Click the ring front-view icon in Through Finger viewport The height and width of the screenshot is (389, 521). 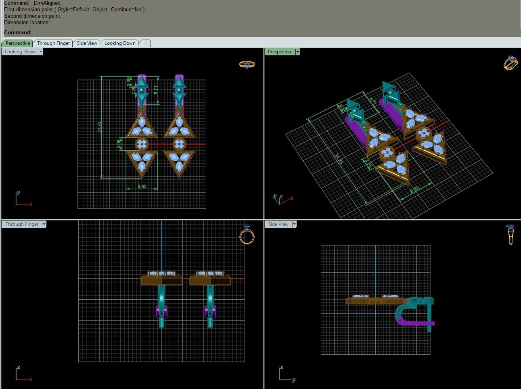tap(247, 235)
